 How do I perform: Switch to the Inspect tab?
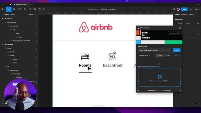(x=191, y=14)
